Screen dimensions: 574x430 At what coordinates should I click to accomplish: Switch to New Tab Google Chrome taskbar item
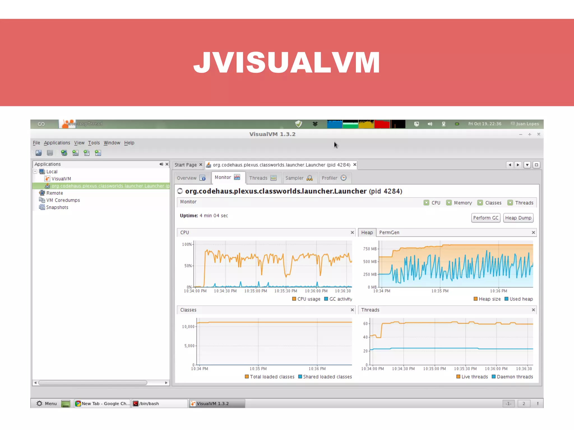(x=102, y=403)
